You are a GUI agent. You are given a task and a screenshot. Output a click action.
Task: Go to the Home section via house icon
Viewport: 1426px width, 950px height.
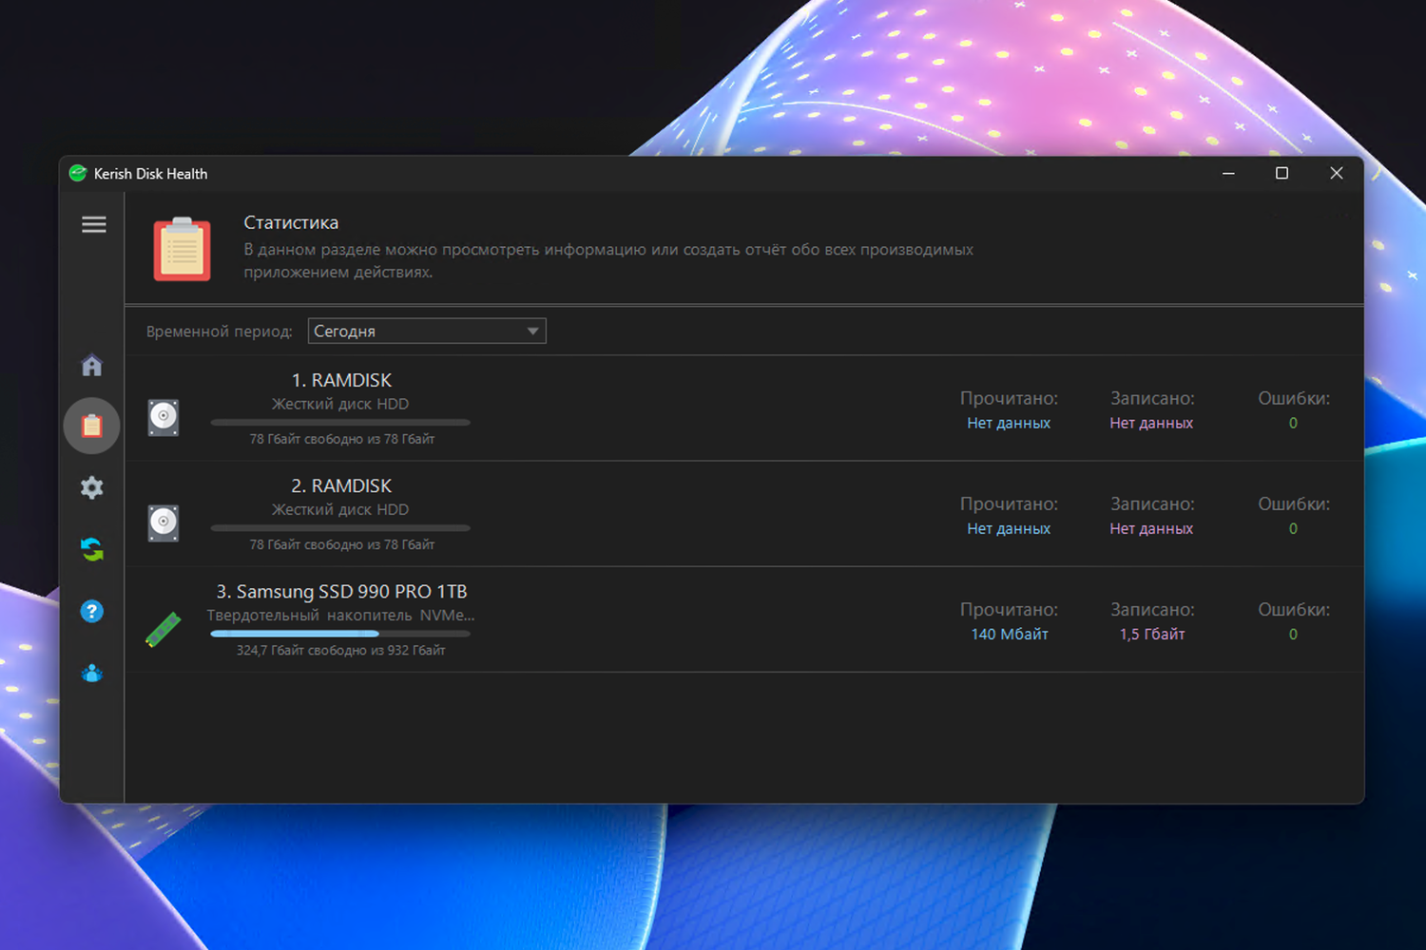pyautogui.click(x=92, y=365)
